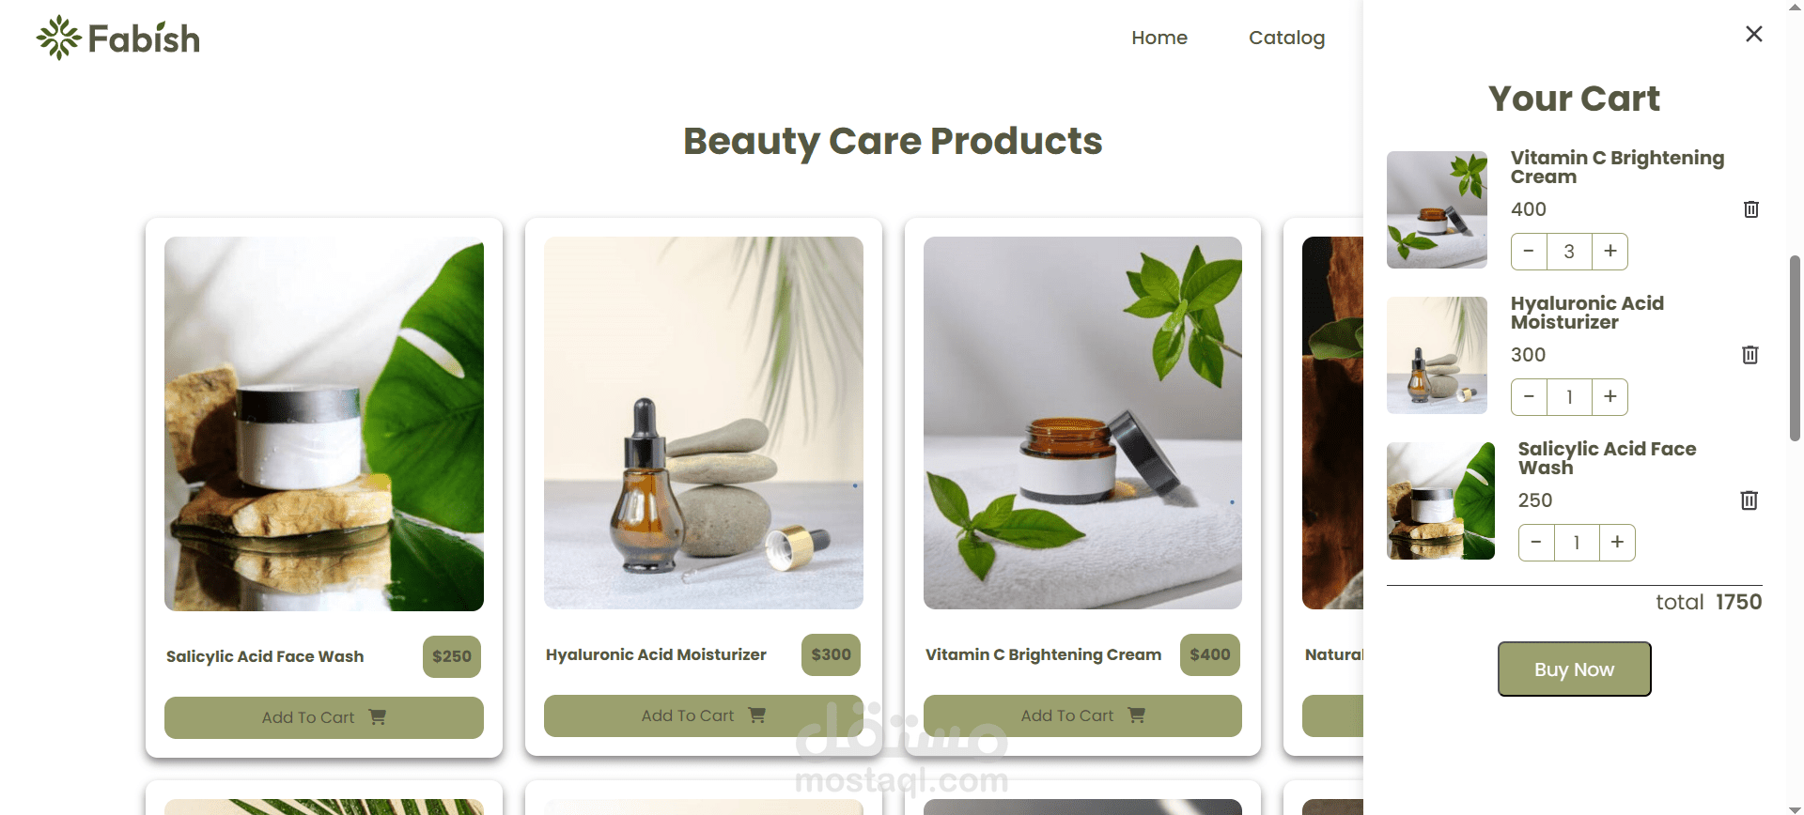This screenshot has width=1804, height=815.
Task: Add Salicylic Acid Face Wash to cart
Action: (324, 717)
